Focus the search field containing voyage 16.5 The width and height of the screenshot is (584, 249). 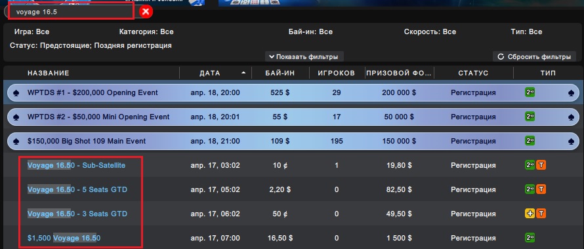(71, 12)
